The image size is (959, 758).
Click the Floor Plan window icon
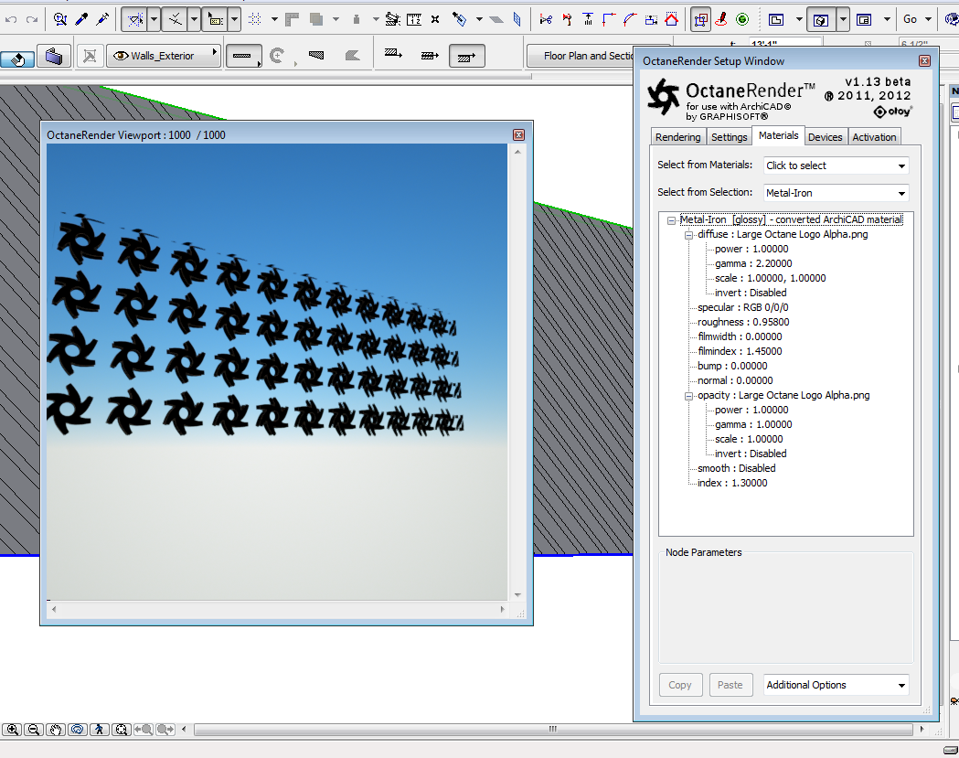(x=776, y=19)
